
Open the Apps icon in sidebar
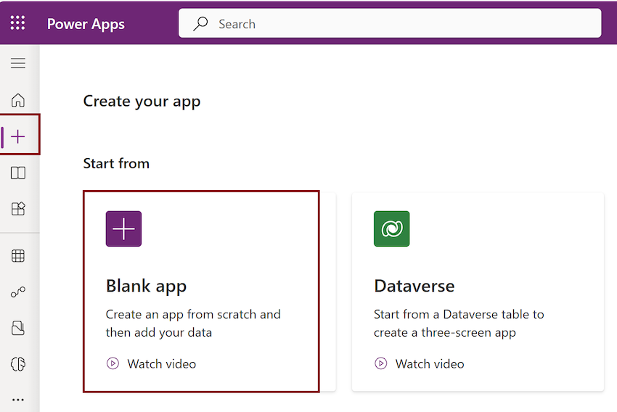(18, 209)
